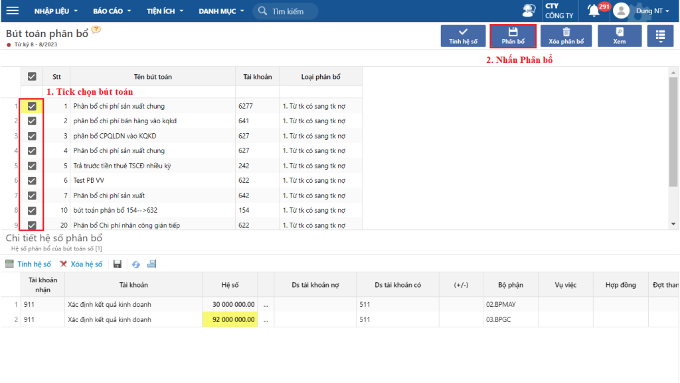Uncheck phân bổ CPQLDN vào KQKD checkbox

click(32, 136)
